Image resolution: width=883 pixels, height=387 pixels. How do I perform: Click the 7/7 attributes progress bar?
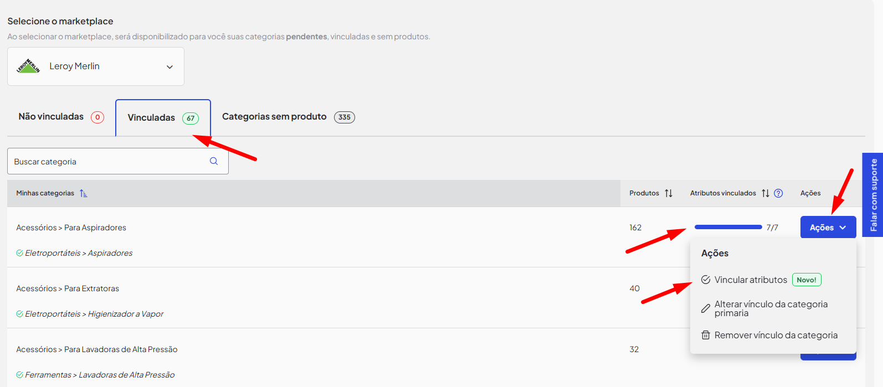pos(728,227)
